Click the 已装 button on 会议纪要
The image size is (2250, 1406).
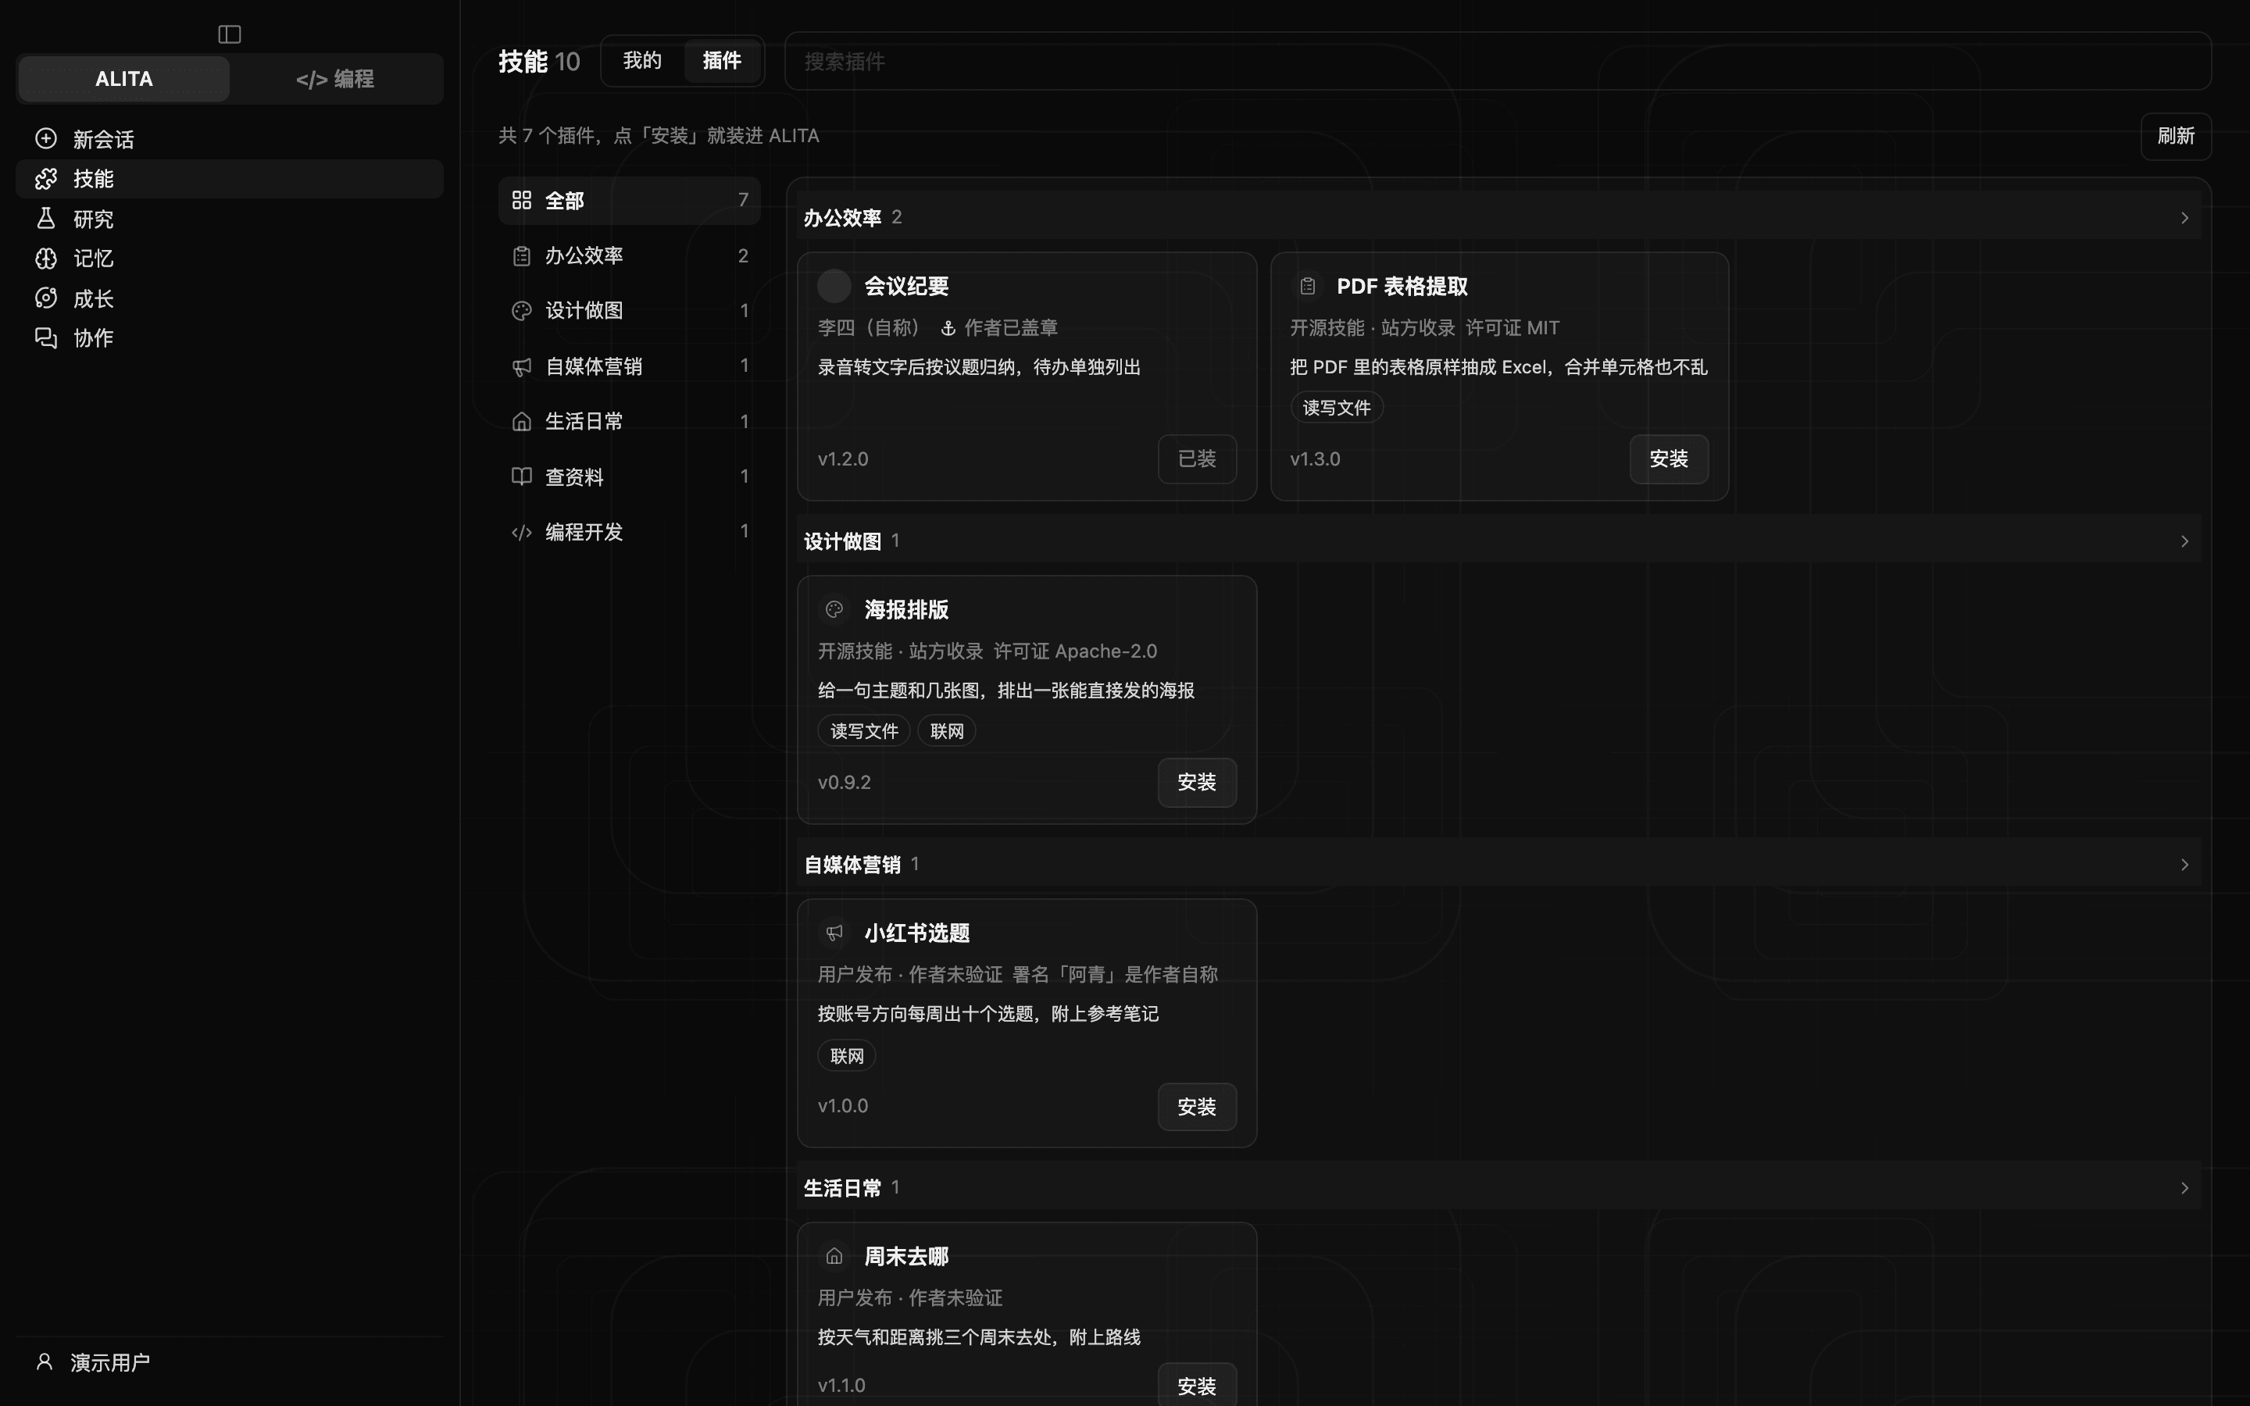1197,459
